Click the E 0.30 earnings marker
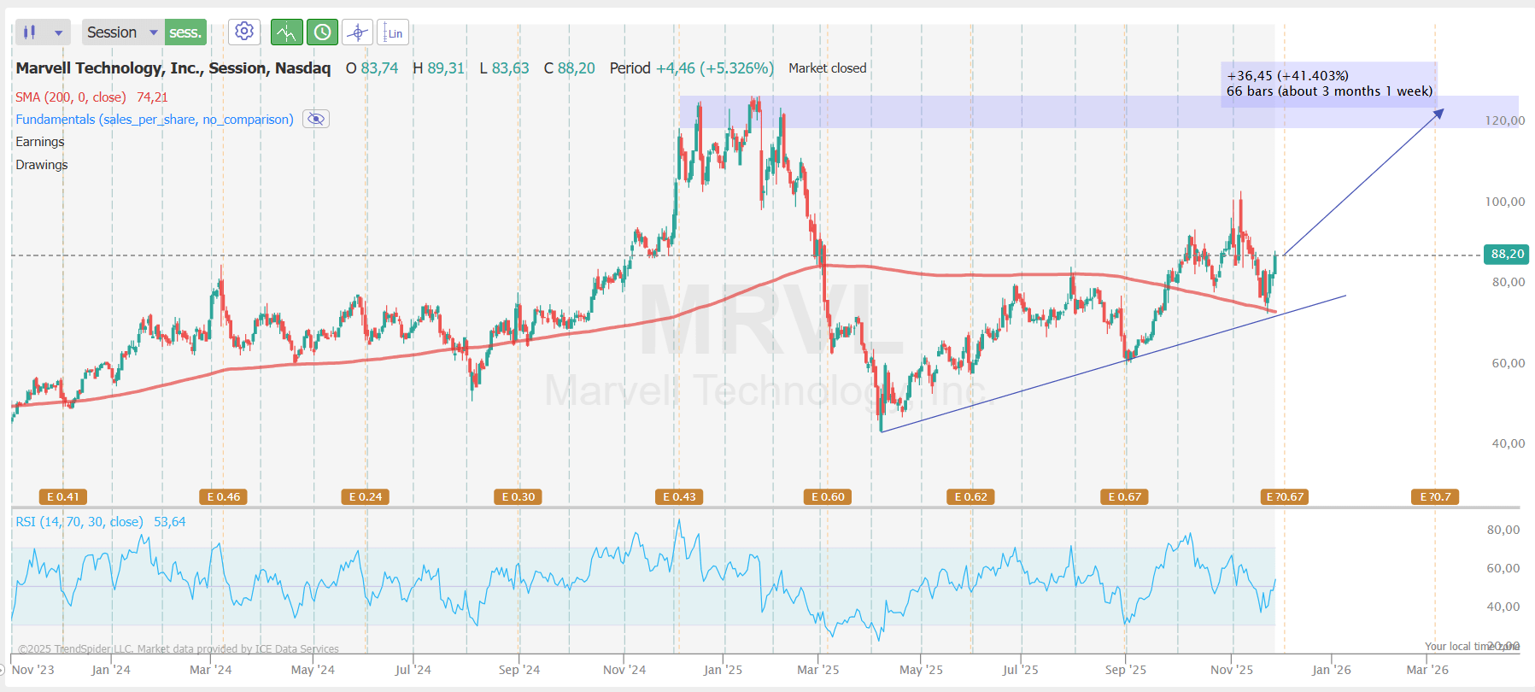 point(519,496)
